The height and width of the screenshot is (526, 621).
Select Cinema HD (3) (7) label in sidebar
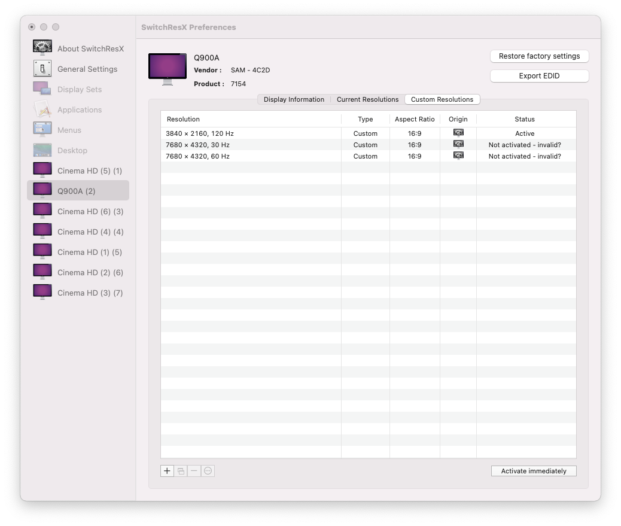(x=90, y=293)
